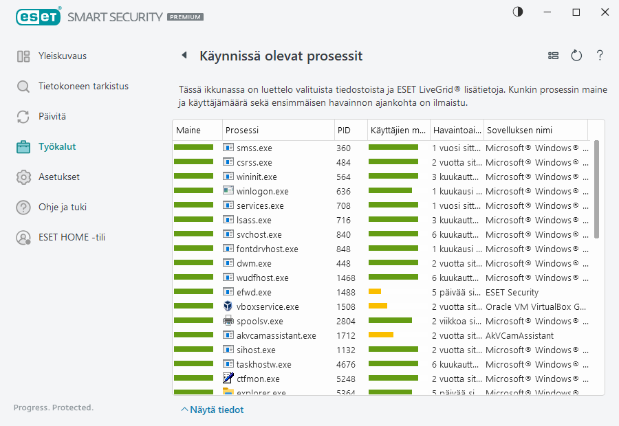Select the efwd.exe process row

click(254, 292)
